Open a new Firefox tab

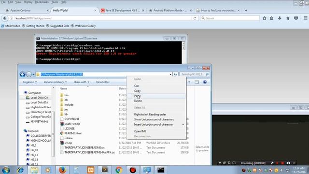coord(246,10)
